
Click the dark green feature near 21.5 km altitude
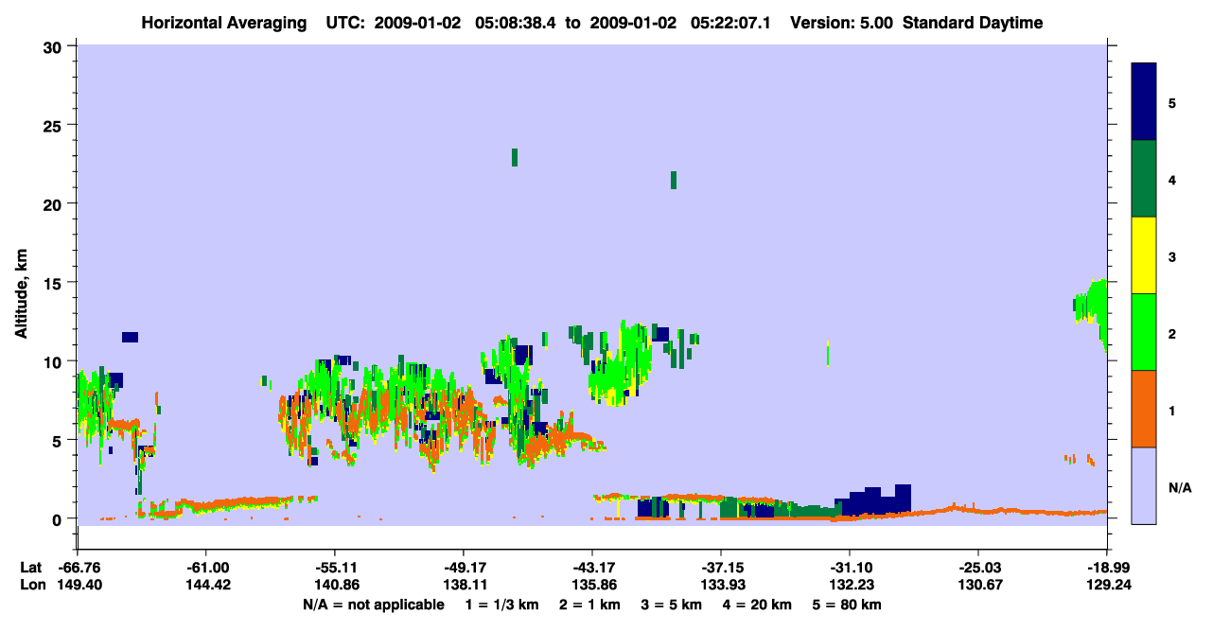[674, 180]
